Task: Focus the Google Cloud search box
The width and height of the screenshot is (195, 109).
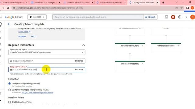Action: click(98, 17)
